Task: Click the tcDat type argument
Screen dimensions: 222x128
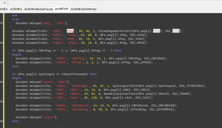Action: click(43, 43)
